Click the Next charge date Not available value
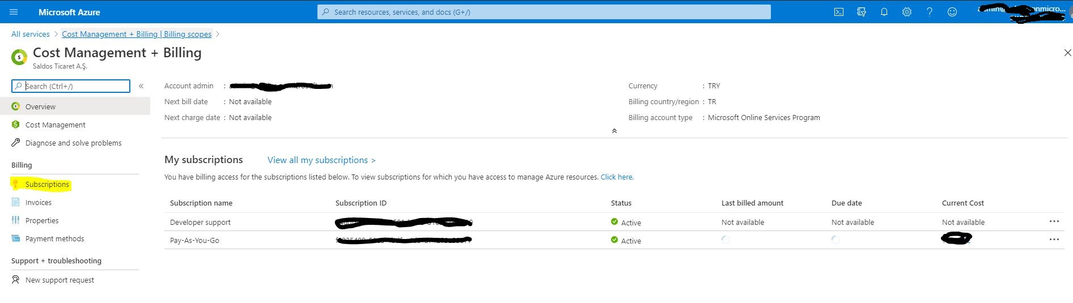Image resolution: width=1073 pixels, height=303 pixels. click(x=251, y=117)
